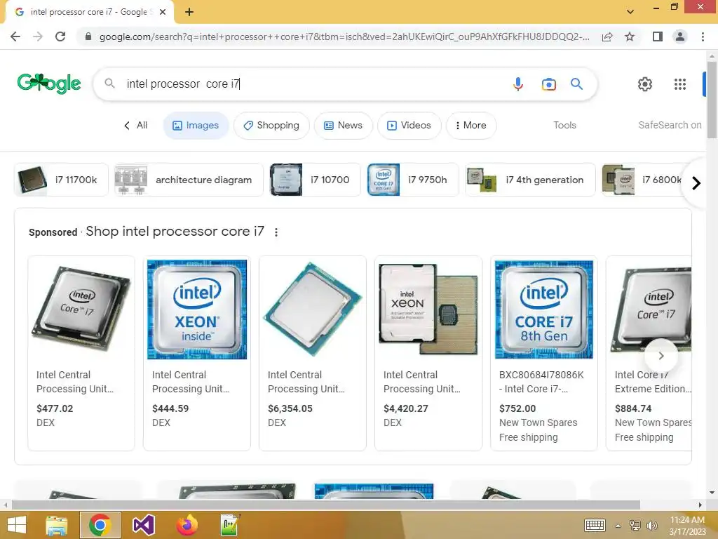This screenshot has width=718, height=539.
Task: Open the Windows Start button
Action: tap(17, 525)
